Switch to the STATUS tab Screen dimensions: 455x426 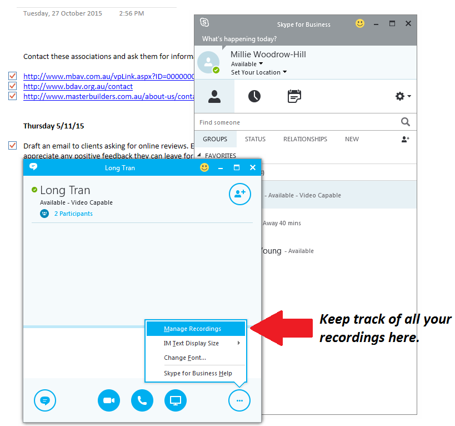[255, 139]
